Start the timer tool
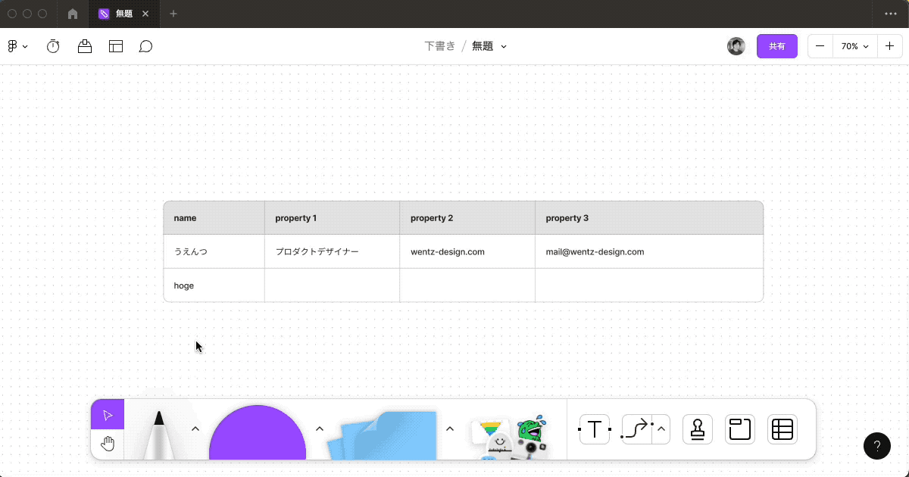This screenshot has height=477, width=909. point(53,46)
